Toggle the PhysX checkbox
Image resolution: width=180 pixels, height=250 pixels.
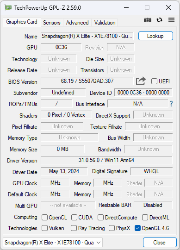click(x=112, y=228)
